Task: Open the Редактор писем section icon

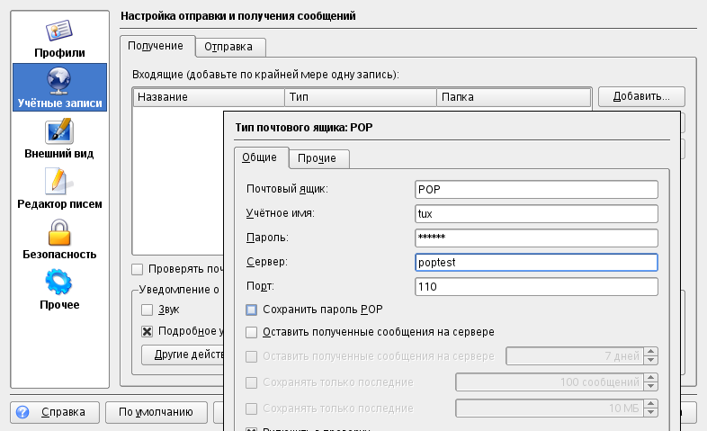Action: tap(59, 181)
